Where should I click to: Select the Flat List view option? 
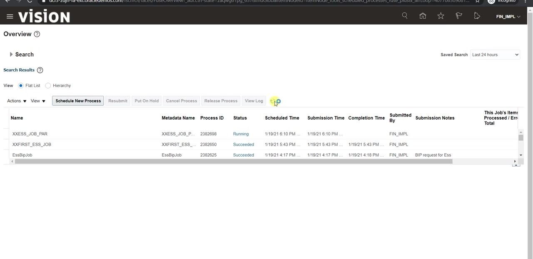[21, 85]
